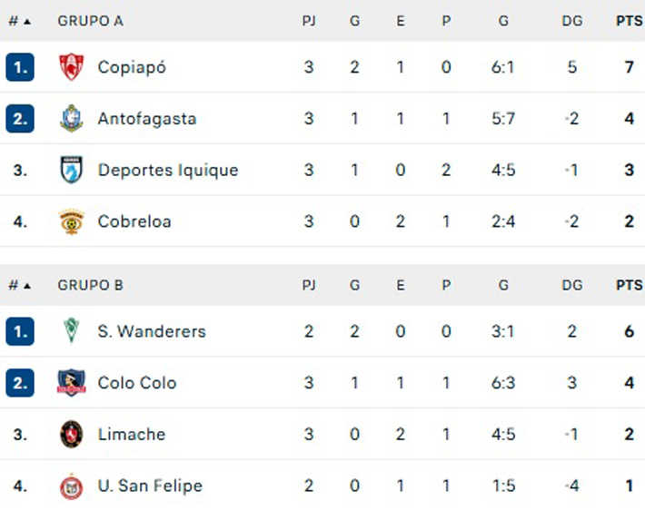Screen dimensions: 645x510
Task: Select the Deportes Iquique team name
Action: coord(168,170)
